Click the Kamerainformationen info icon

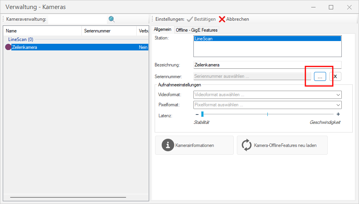[168, 145]
